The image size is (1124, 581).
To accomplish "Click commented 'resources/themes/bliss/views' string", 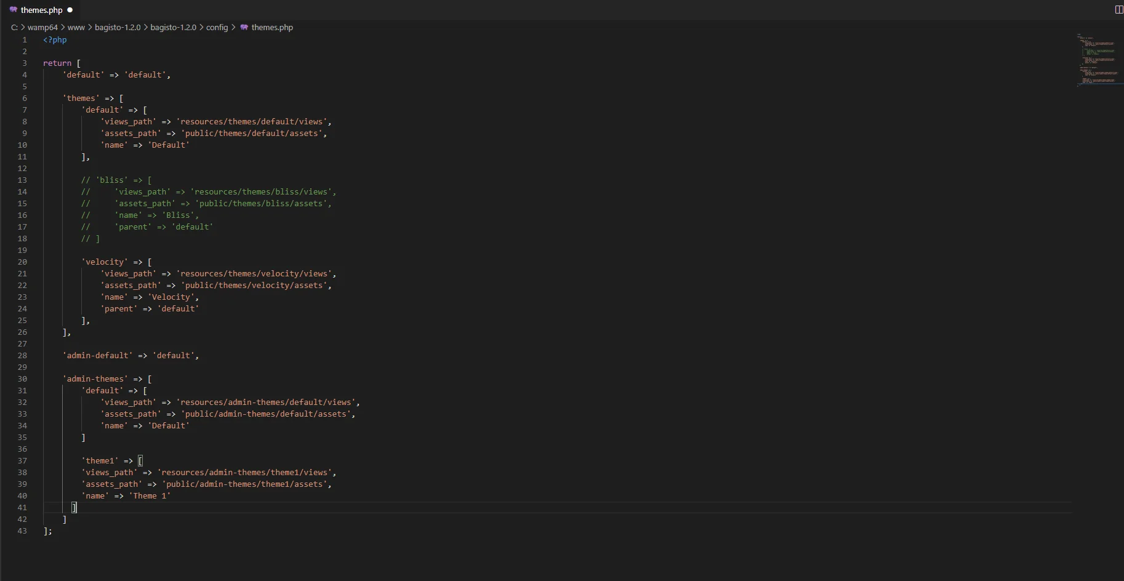I will pyautogui.click(x=261, y=192).
